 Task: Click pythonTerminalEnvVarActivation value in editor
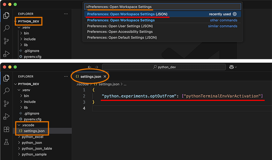[222, 96]
